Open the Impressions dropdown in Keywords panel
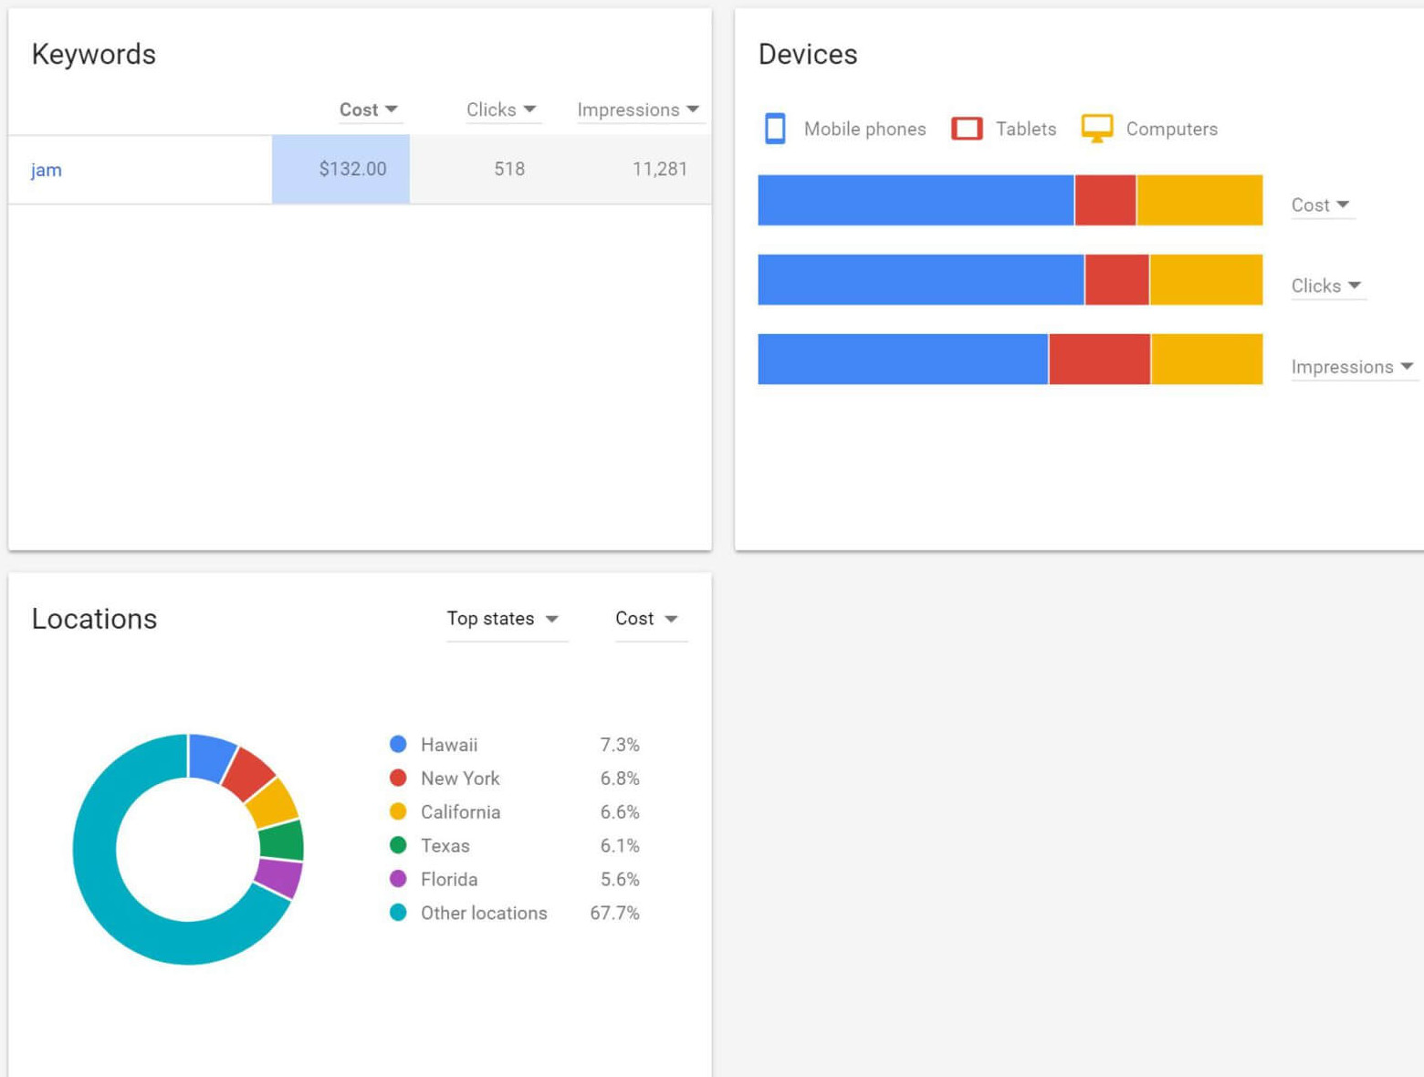 click(639, 109)
